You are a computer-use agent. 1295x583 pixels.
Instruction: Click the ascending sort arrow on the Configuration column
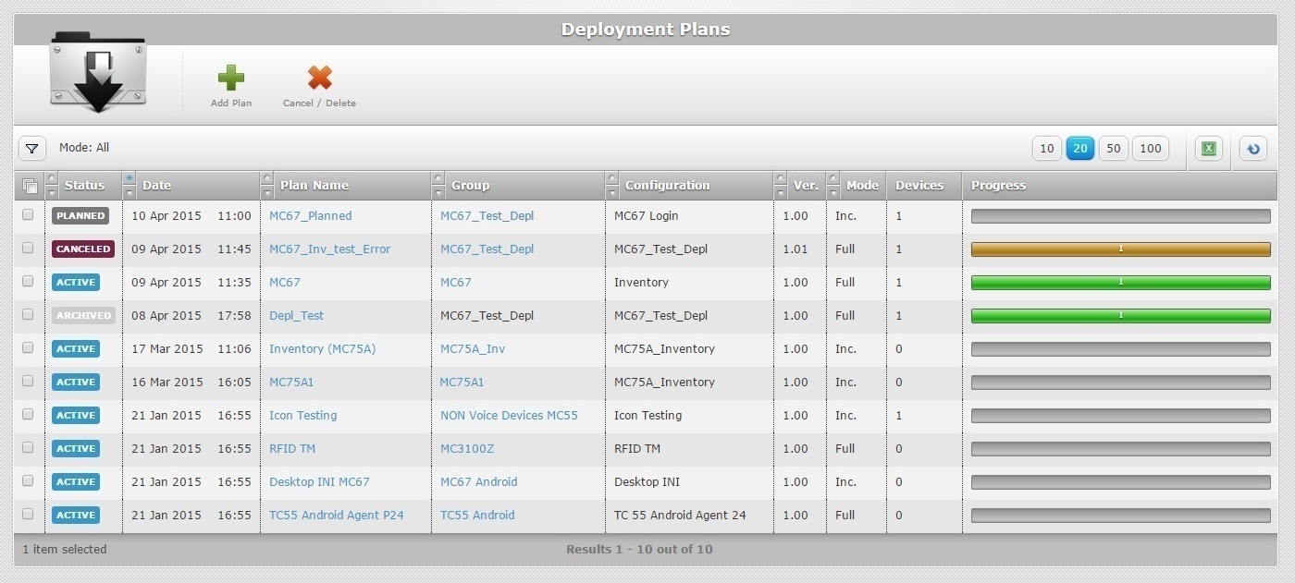(612, 178)
